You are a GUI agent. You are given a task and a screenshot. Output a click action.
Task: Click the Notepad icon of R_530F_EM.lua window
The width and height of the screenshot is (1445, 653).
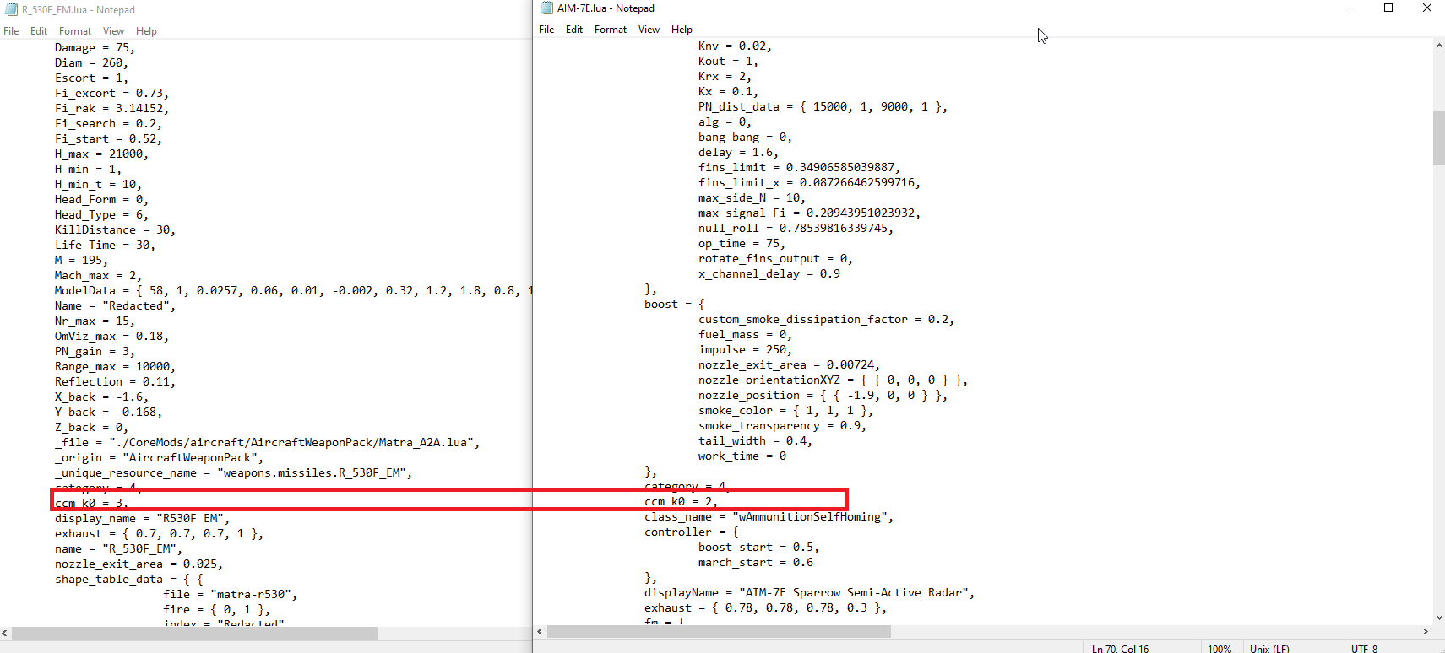coord(11,10)
